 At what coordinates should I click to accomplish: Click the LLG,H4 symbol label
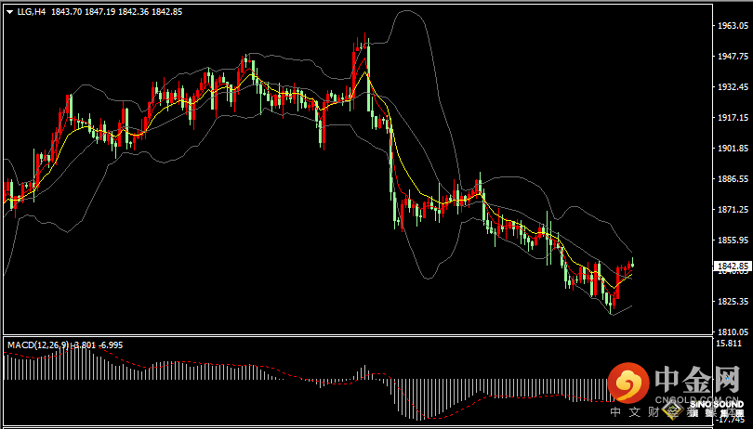(32, 11)
